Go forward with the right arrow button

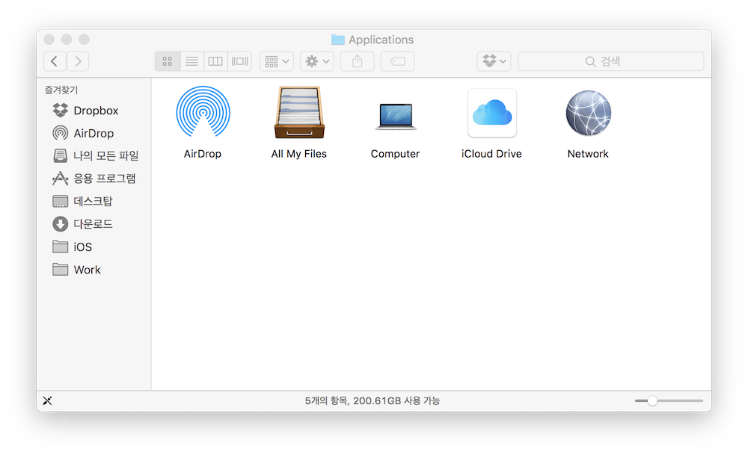coord(78,61)
